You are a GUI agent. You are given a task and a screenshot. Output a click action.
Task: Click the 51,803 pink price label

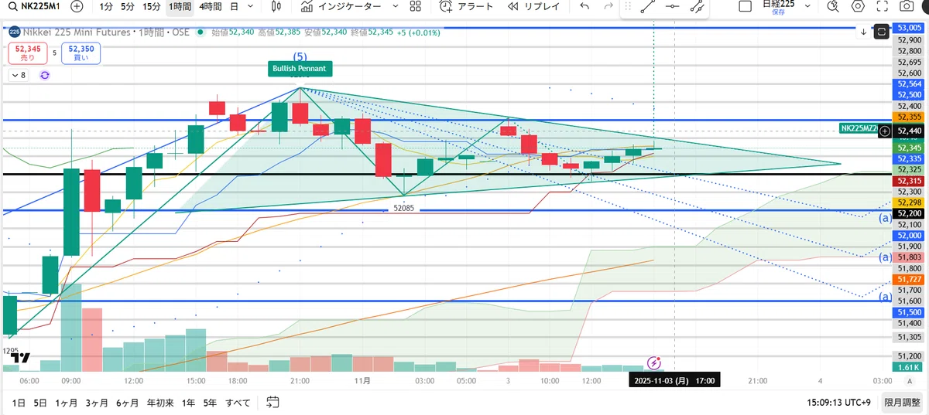coord(908,257)
